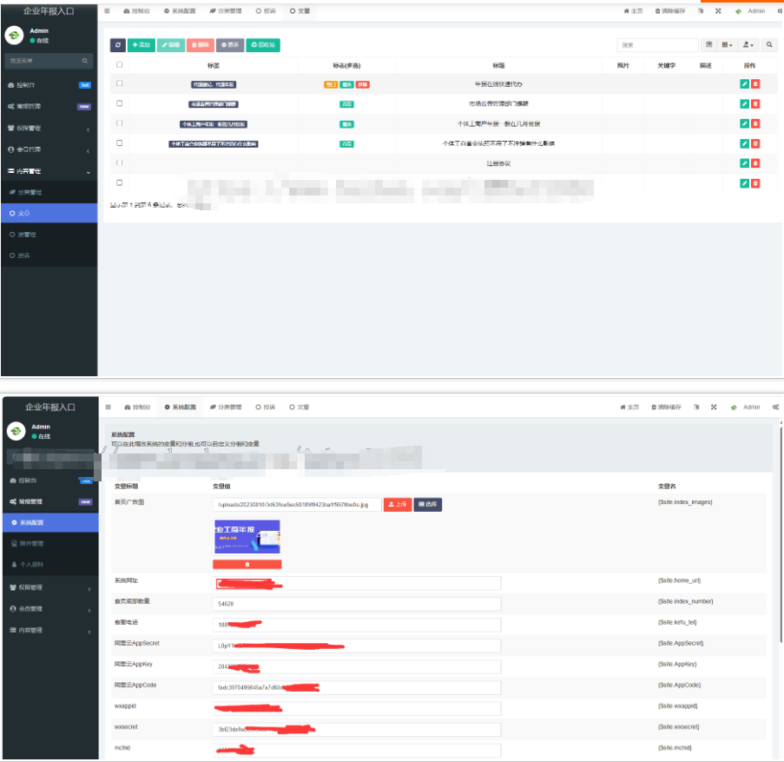The image size is (784, 762).
Task: Expand 权限管理 in the system config sidebar
Action: [x=49, y=587]
